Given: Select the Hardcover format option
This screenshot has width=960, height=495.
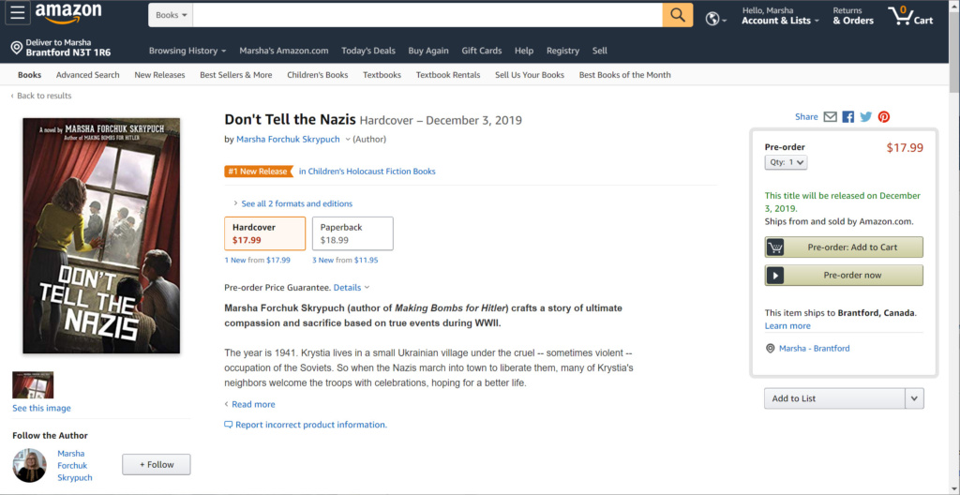Looking at the screenshot, I should (x=264, y=233).
